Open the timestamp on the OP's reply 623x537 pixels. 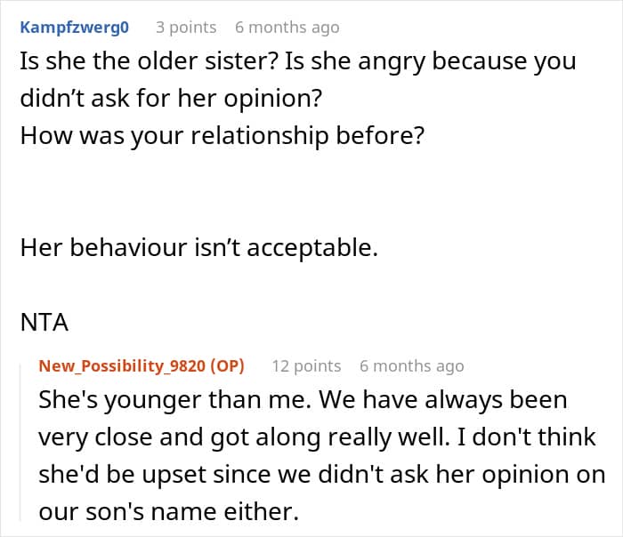(x=411, y=366)
